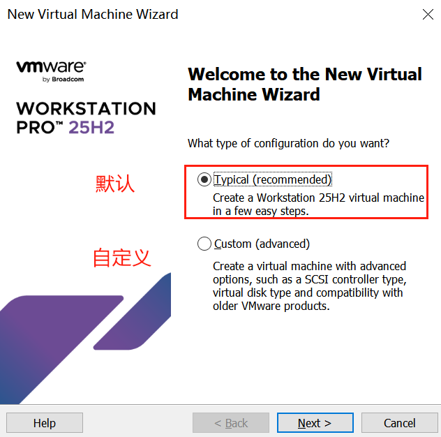This screenshot has width=441, height=437.
Task: Click the 'Welcome to the New Virtual Machine Wizard' heading
Action: point(305,84)
